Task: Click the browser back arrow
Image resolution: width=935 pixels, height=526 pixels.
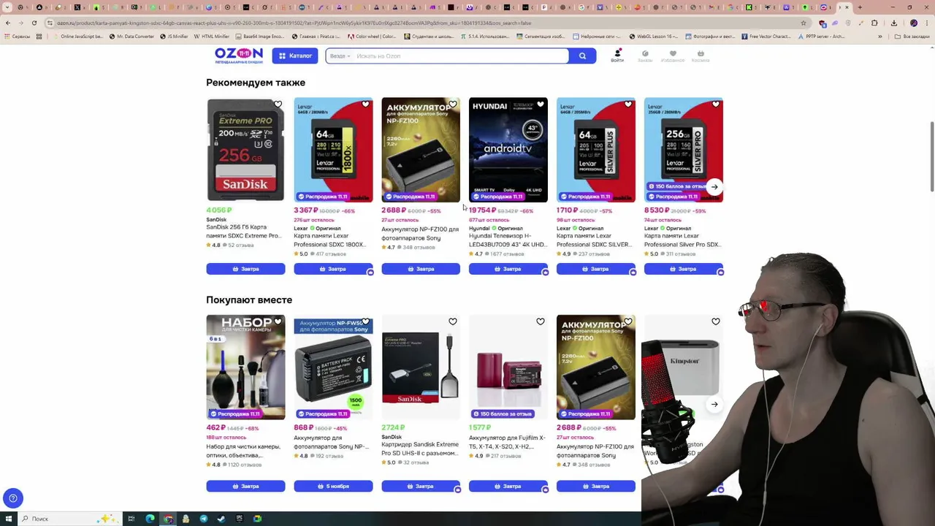Action: click(x=7, y=23)
